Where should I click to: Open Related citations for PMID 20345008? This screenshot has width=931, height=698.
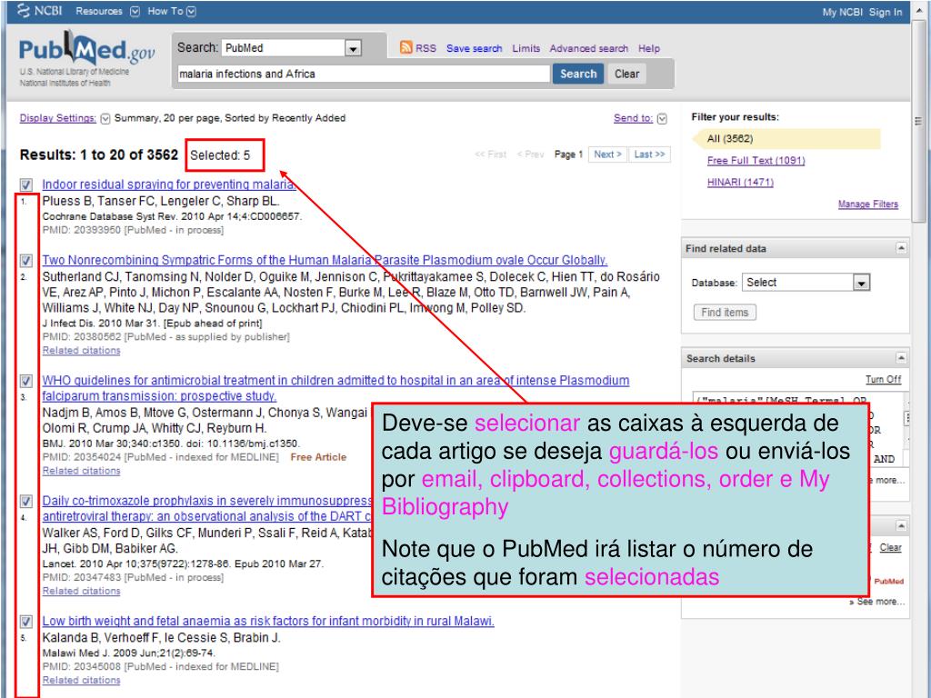pyautogui.click(x=81, y=680)
